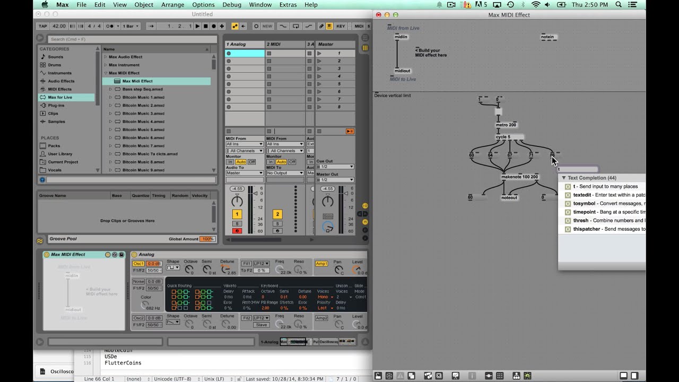Image resolution: width=679 pixels, height=382 pixels.
Task: Open Packs under Places
Action: [x=54, y=146]
